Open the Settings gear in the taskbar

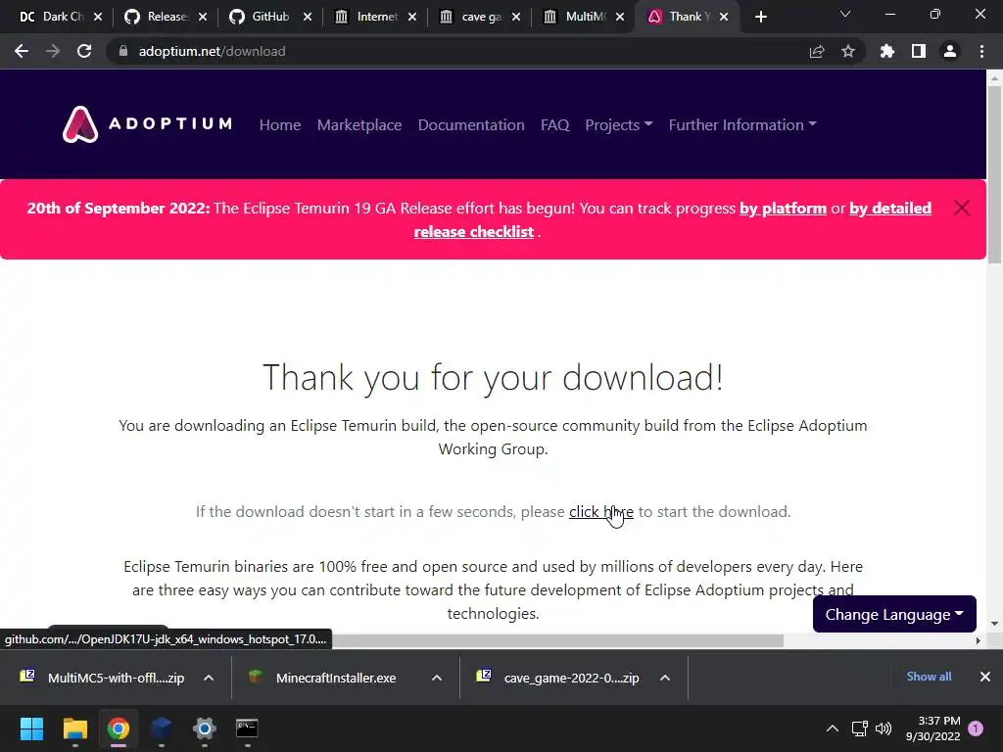(x=204, y=728)
